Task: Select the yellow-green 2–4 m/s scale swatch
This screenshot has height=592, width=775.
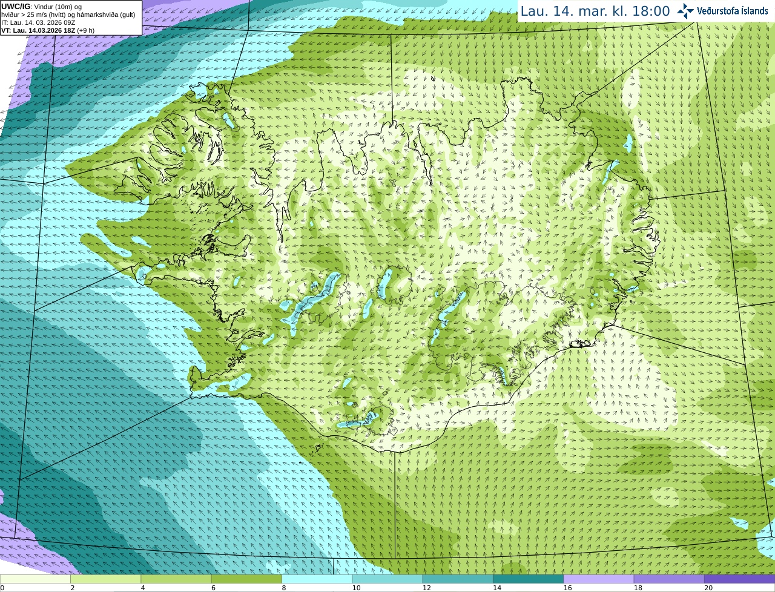Action: pyautogui.click(x=105, y=579)
